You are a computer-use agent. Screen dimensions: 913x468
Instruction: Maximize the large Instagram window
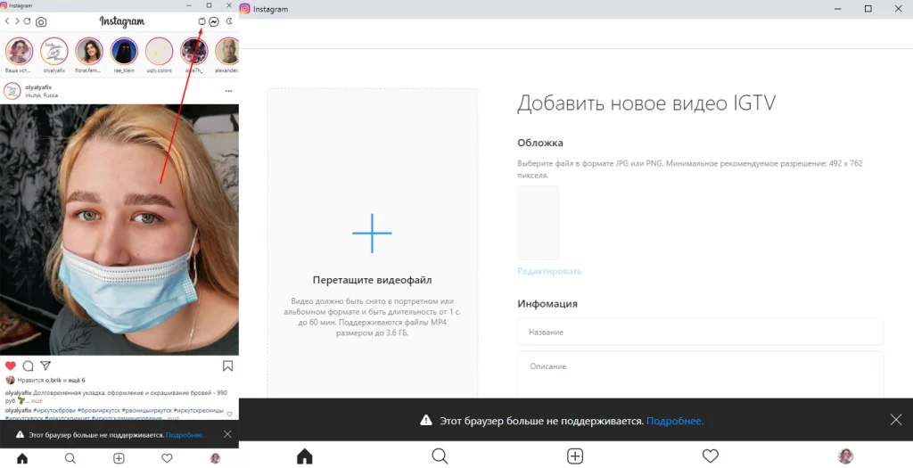pyautogui.click(x=868, y=9)
